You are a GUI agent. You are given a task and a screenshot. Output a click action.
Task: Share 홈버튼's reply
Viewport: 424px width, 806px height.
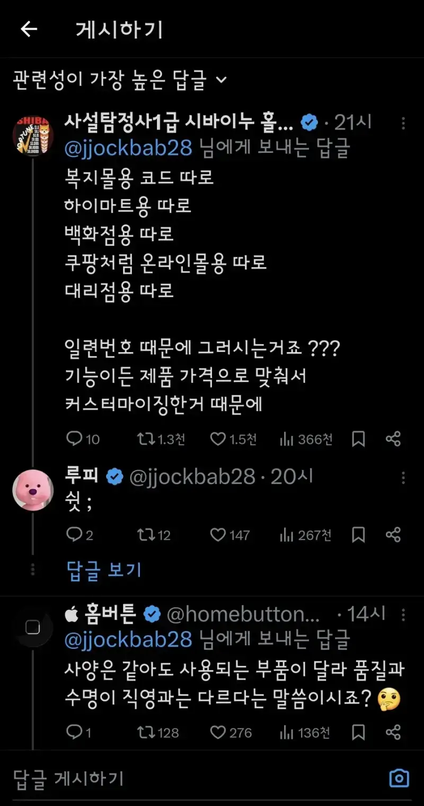pos(393,733)
